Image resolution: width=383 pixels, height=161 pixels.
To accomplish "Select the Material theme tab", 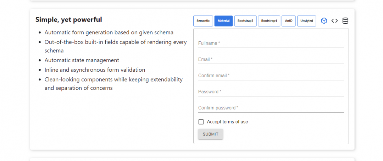I will tap(223, 21).
